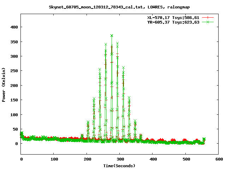Image resolution: width=226 pixels, height=169 pixels.
Task: Click the 600 tick label on the time axis
Action: pyautogui.click(x=219, y=159)
